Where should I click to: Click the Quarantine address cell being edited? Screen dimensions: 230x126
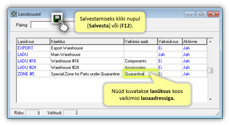point(140,74)
